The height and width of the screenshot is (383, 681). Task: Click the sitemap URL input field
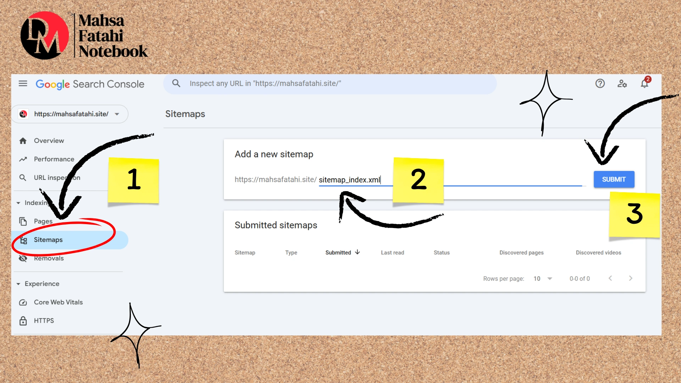point(450,180)
